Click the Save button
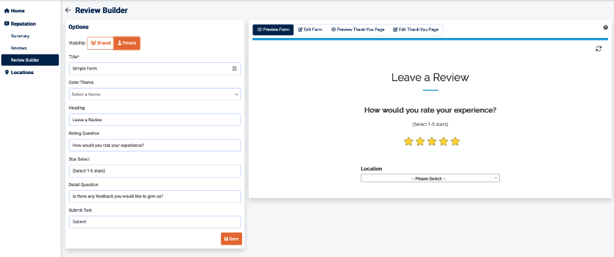Image resolution: width=614 pixels, height=257 pixels. pos(232,239)
